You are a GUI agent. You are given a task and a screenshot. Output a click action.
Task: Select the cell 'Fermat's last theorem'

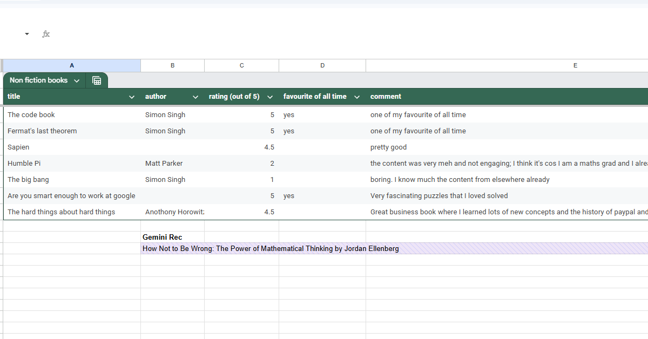[72, 131]
